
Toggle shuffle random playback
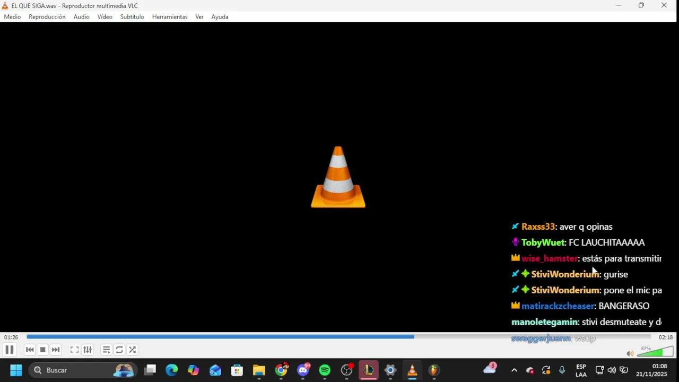(133, 350)
